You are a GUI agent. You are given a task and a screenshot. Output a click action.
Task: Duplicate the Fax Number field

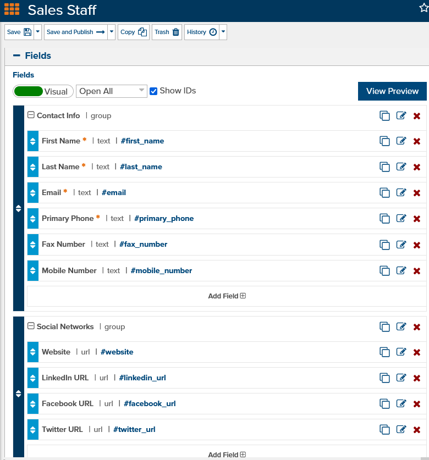(384, 245)
